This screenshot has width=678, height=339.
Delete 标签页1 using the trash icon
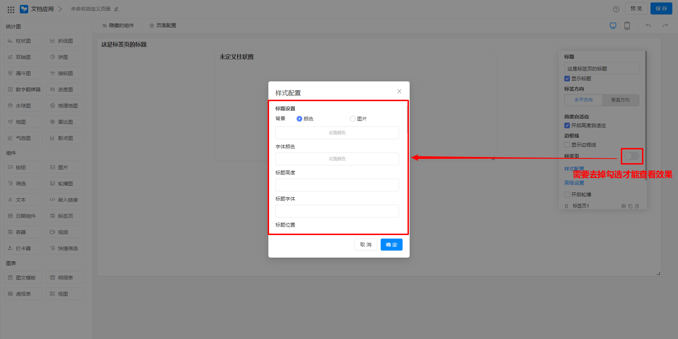[637, 206]
